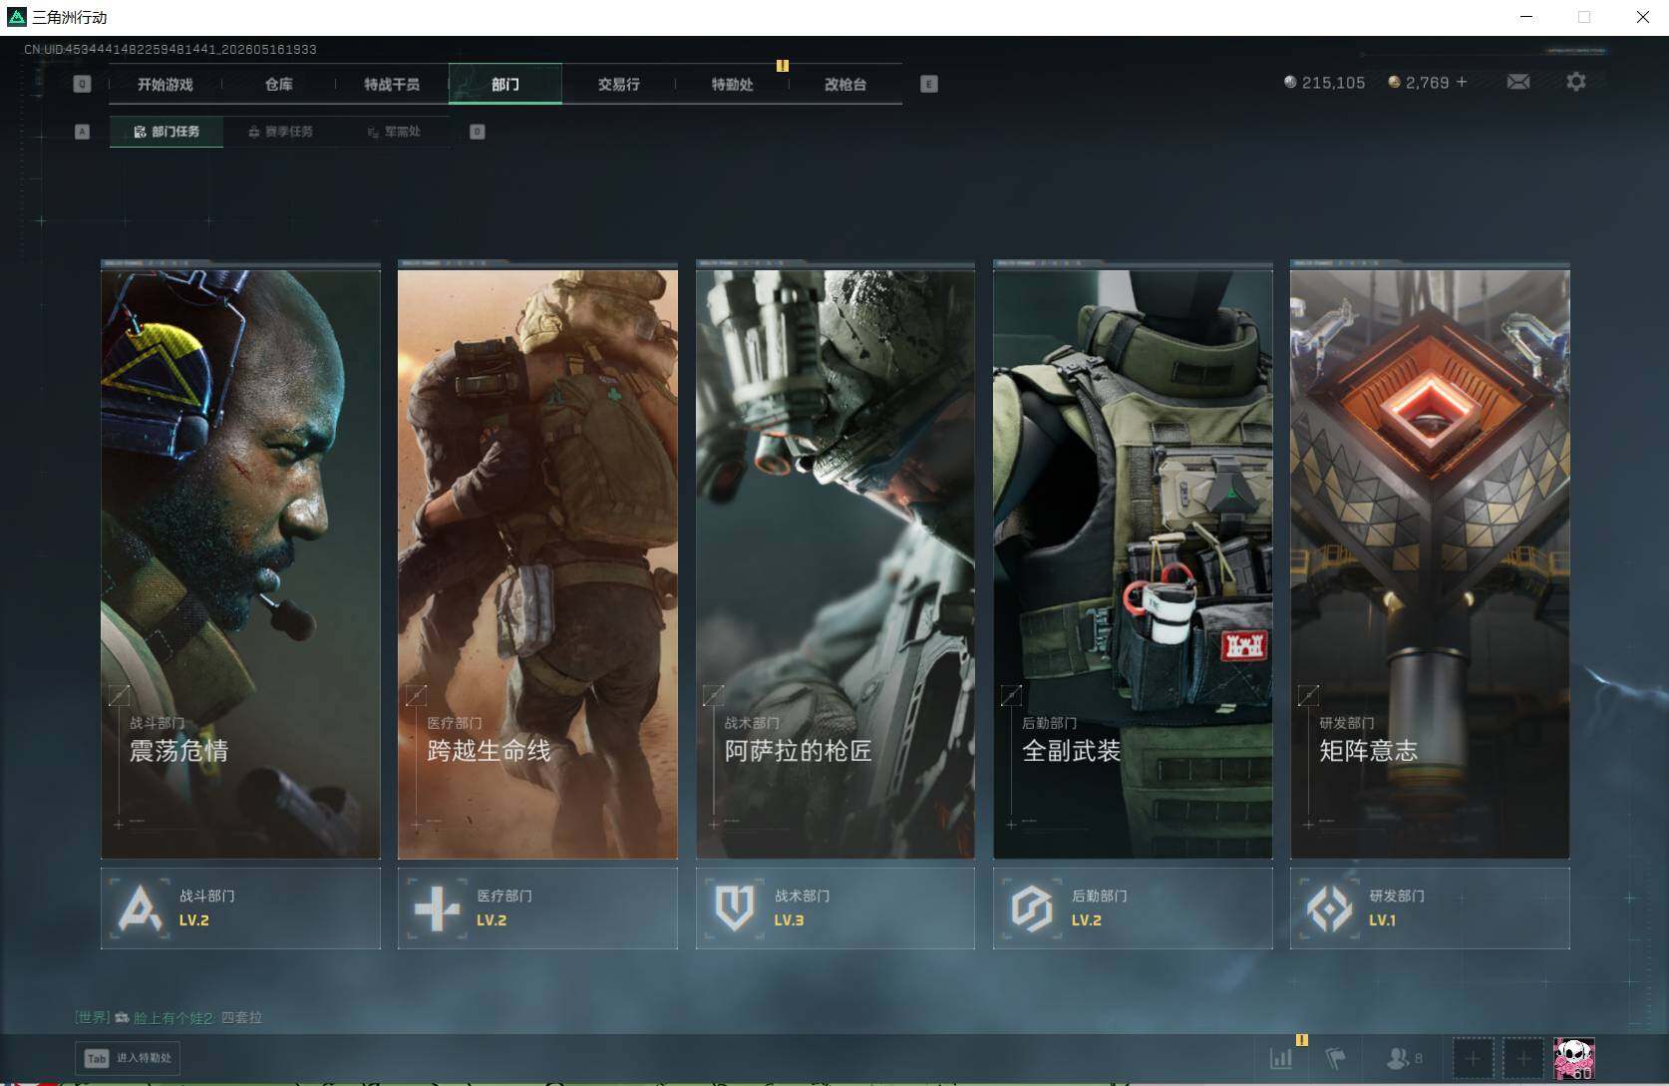Open the bar chart stats icon
1669x1086 pixels.
[1281, 1058]
